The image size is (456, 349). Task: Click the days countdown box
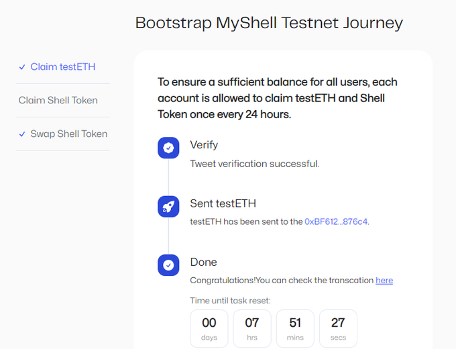point(209,328)
